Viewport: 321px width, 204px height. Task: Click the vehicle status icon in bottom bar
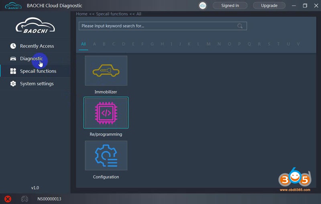pos(24,199)
